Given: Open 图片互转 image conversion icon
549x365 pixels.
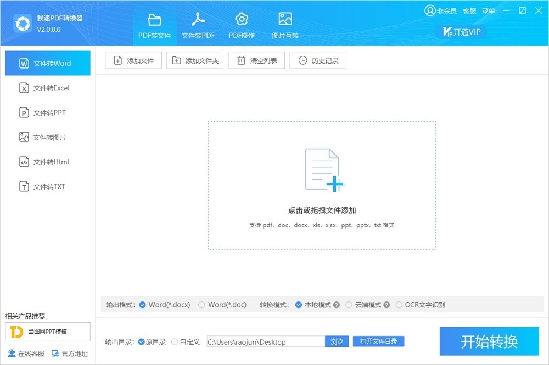Looking at the screenshot, I should point(285,19).
